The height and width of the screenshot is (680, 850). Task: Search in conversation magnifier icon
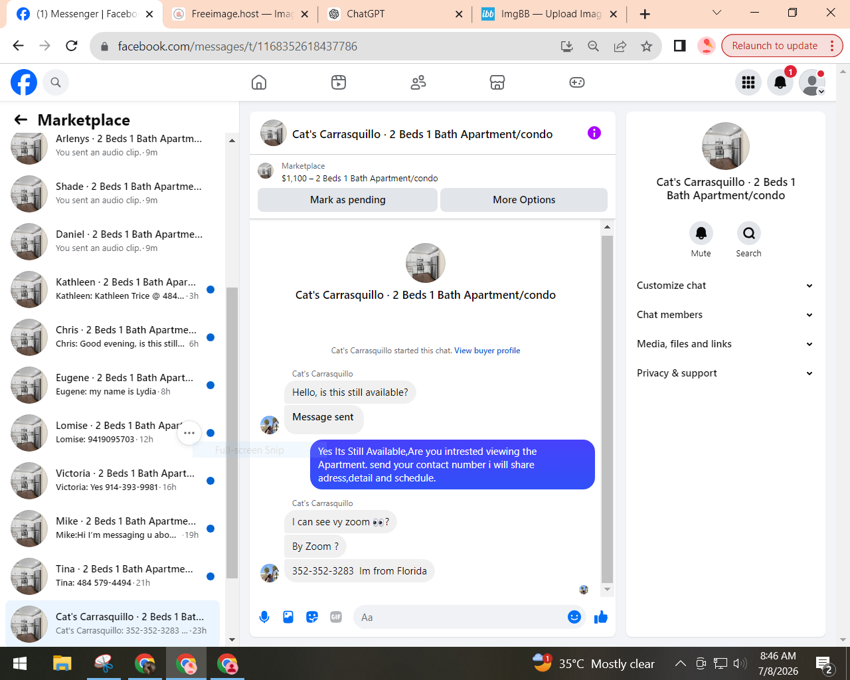point(749,233)
